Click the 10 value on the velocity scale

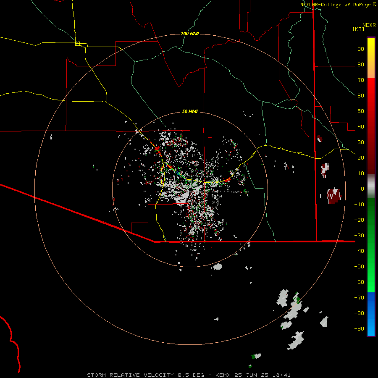pyautogui.click(x=361, y=173)
